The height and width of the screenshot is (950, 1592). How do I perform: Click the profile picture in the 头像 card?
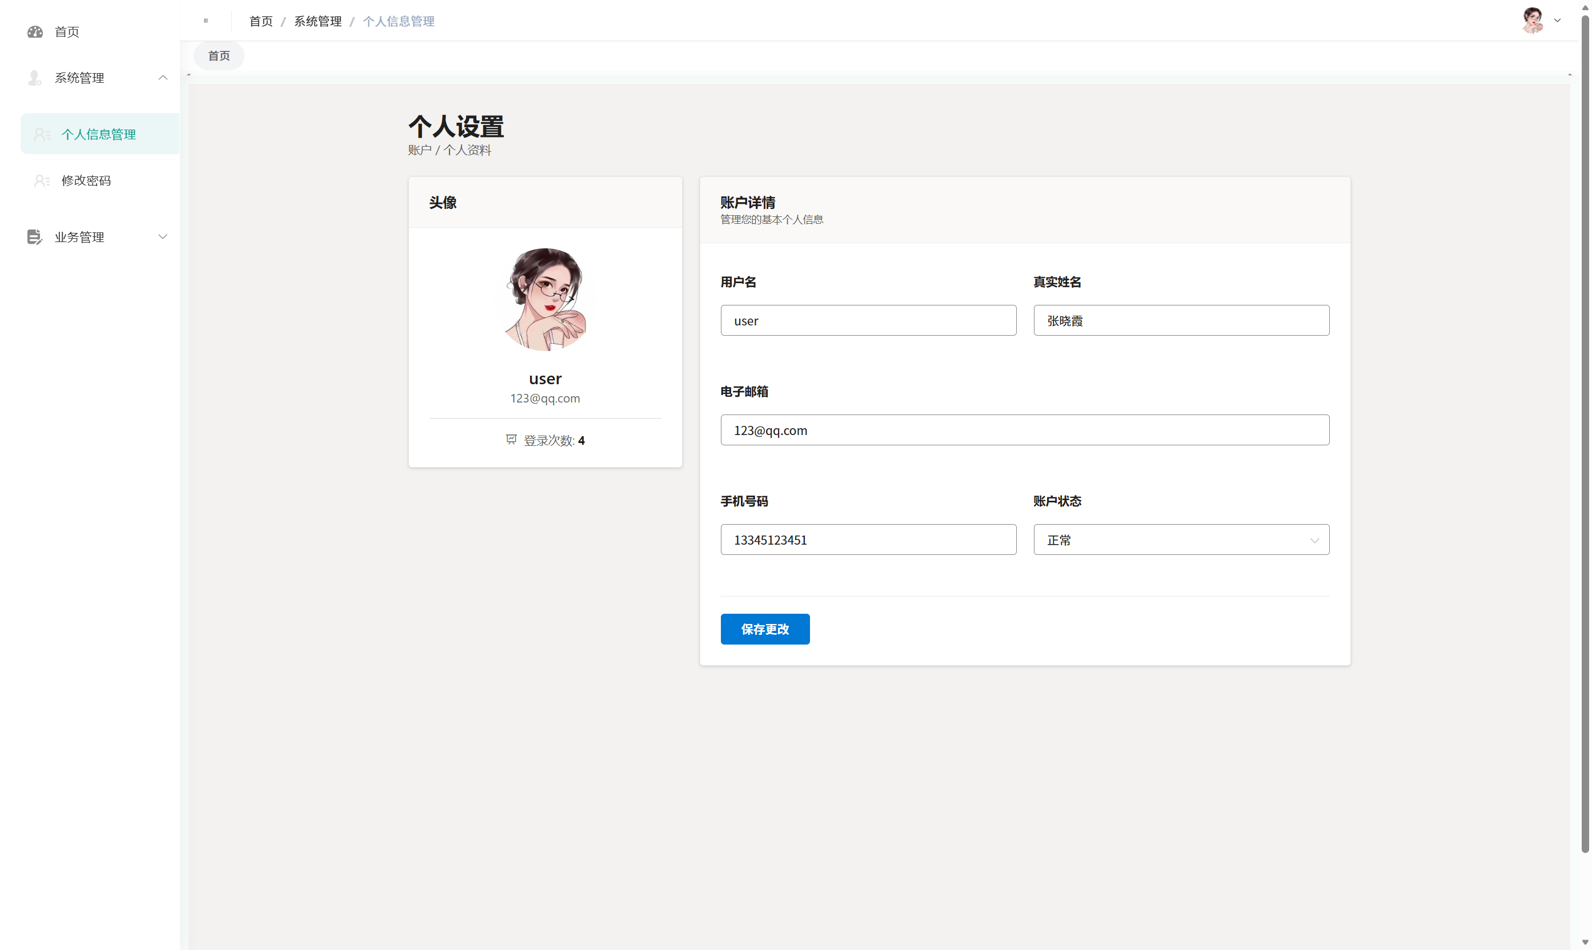click(x=545, y=299)
